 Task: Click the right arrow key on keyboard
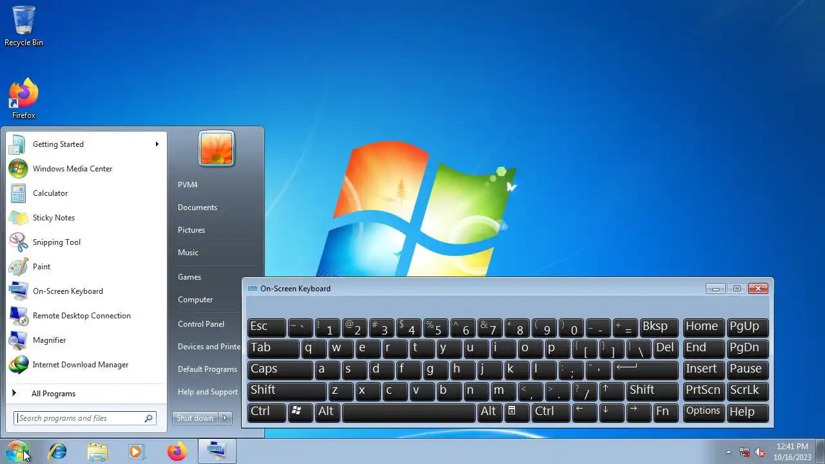pyautogui.click(x=639, y=412)
